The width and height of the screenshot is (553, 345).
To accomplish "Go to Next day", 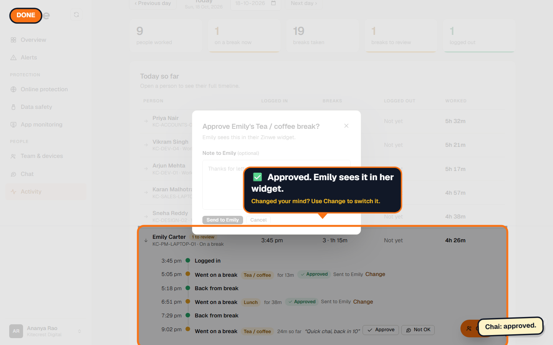I will tap(304, 3).
